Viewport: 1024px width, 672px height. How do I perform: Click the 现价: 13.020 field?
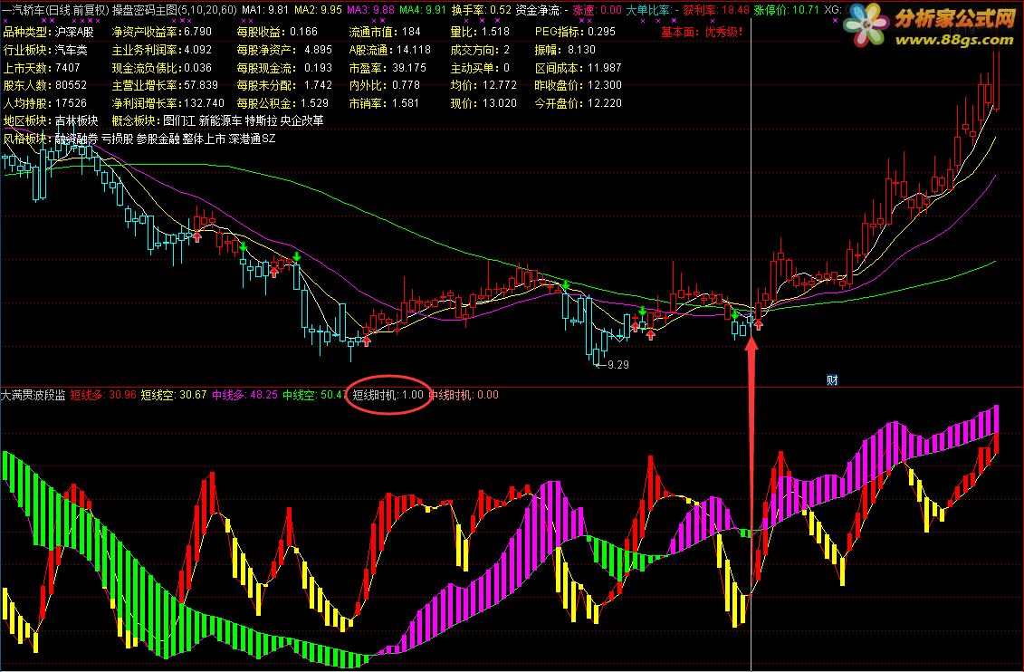pyautogui.click(x=483, y=103)
